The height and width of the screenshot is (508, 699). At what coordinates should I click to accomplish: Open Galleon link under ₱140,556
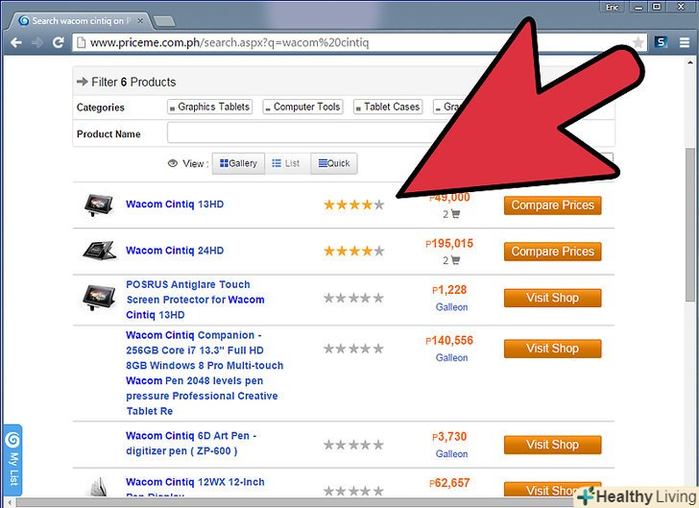452,357
